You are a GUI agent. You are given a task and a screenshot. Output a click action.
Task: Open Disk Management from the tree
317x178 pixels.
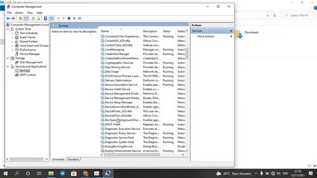click(31, 62)
